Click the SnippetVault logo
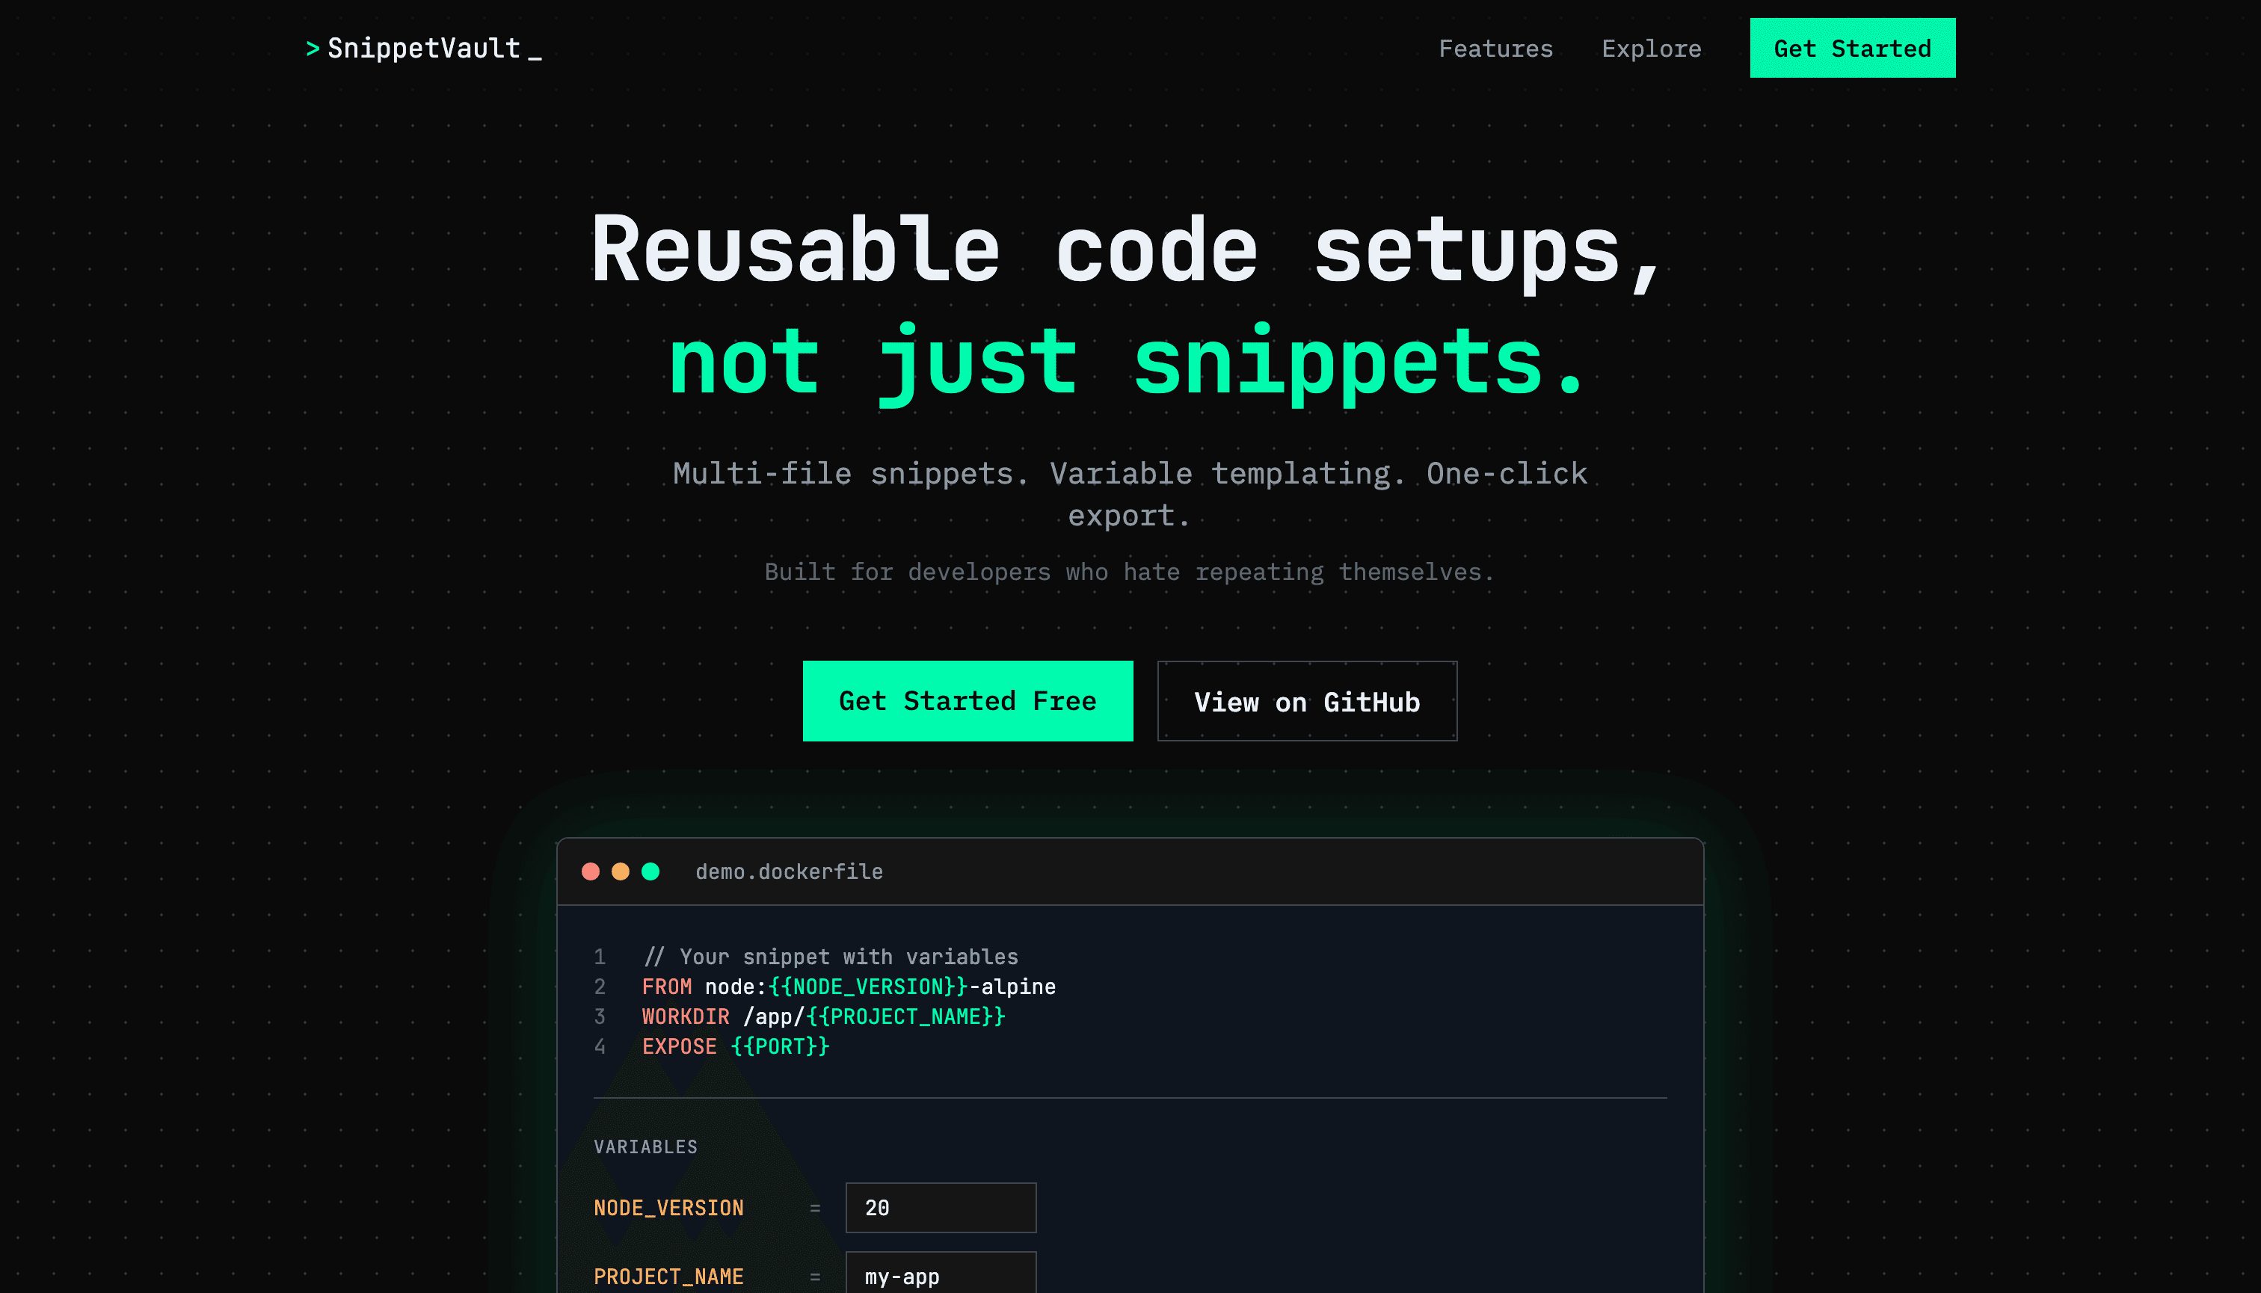Image resolution: width=2261 pixels, height=1293 pixels. tap(424, 48)
